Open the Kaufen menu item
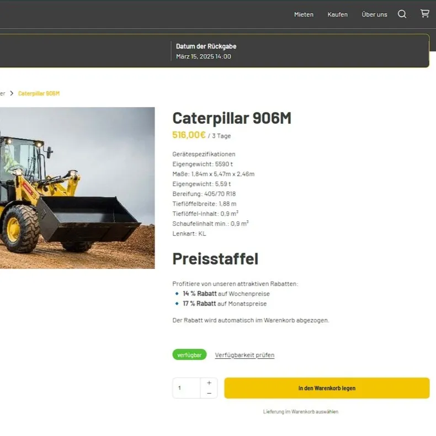This screenshot has width=436, height=436. coord(337,14)
